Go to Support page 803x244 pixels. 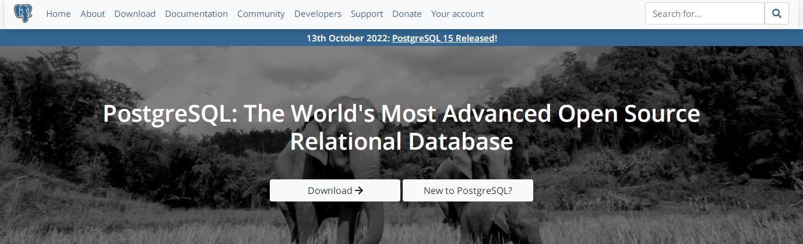tap(367, 13)
